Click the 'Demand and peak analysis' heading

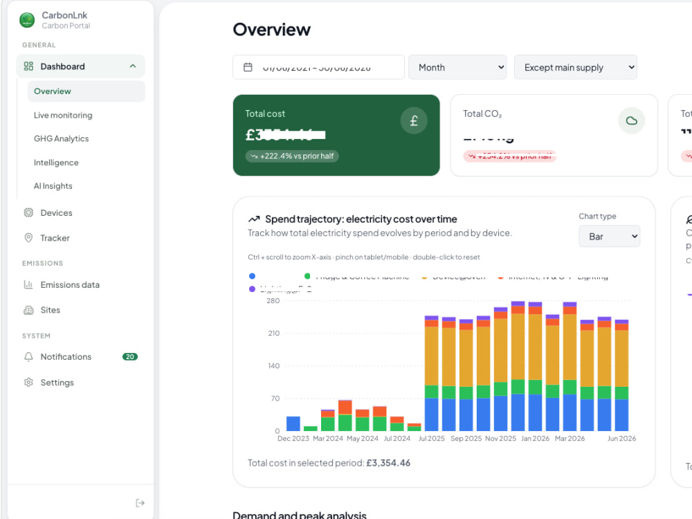pyautogui.click(x=300, y=515)
